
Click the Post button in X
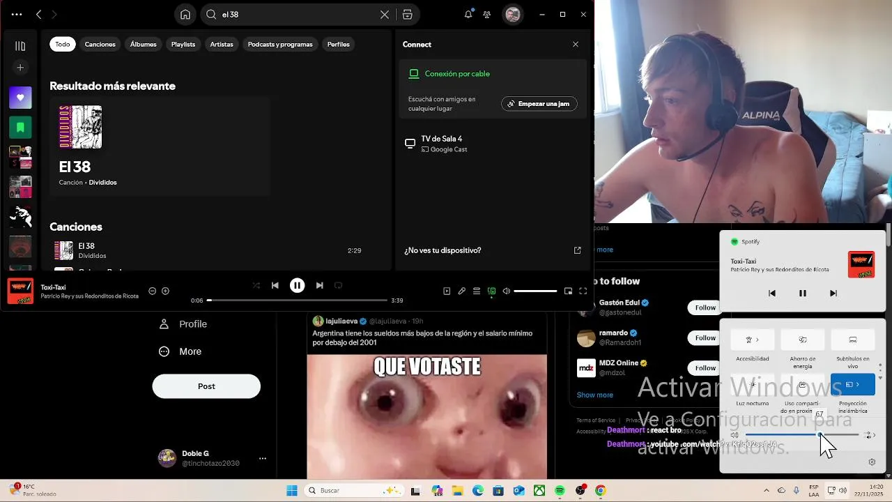(x=206, y=386)
